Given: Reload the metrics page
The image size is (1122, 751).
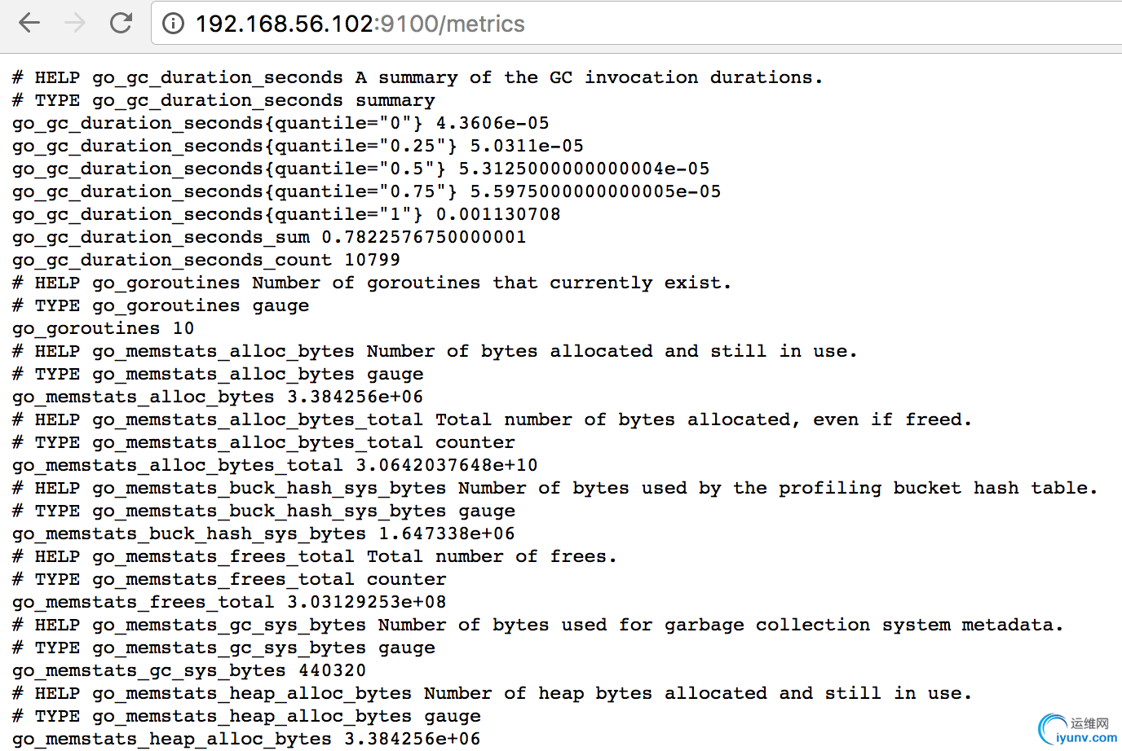Looking at the screenshot, I should (121, 23).
